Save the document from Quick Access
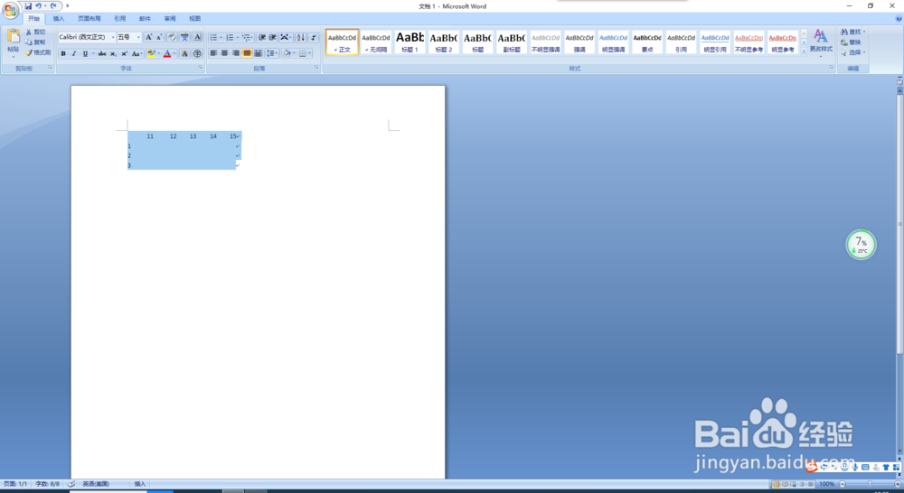This screenshot has height=493, width=904. [x=28, y=5]
